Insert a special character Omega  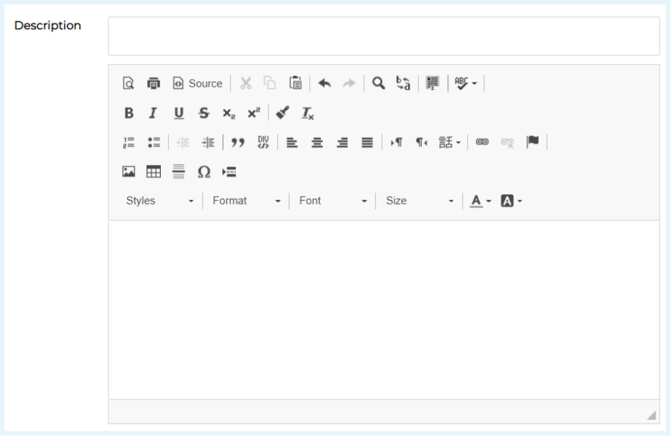pyautogui.click(x=204, y=172)
